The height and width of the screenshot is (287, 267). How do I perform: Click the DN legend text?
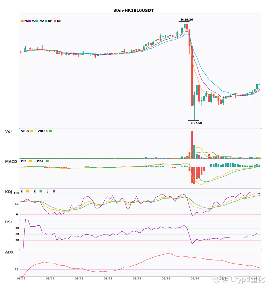[x=59, y=21]
